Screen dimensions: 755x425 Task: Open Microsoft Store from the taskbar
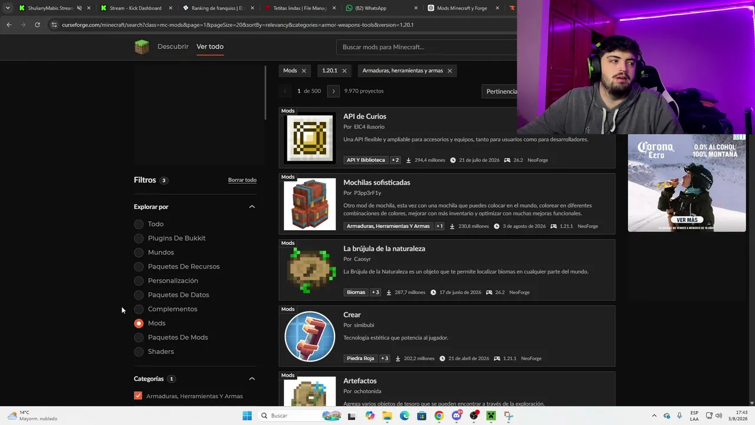pyautogui.click(x=422, y=416)
